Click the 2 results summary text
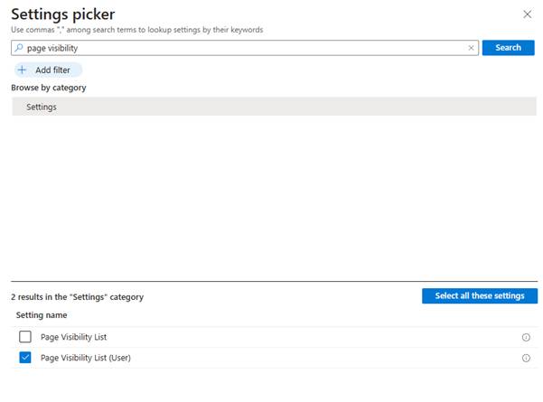 pos(77,296)
